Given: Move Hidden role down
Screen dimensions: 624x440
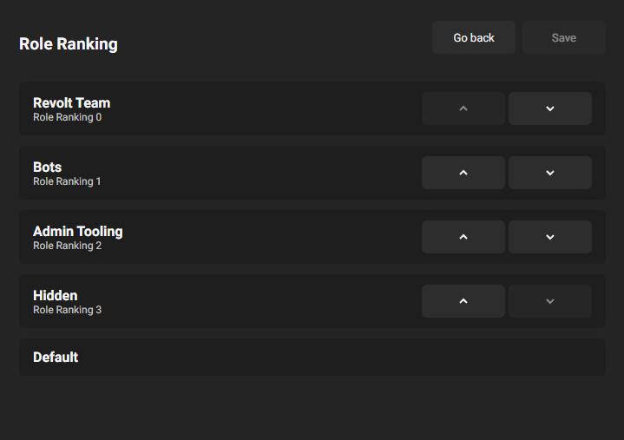Looking at the screenshot, I should click(x=549, y=301).
